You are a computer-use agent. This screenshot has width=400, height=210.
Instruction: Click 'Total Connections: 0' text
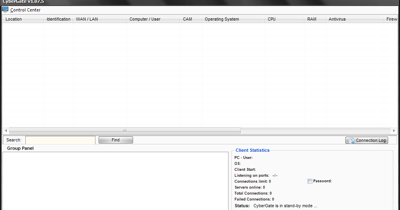(253, 193)
